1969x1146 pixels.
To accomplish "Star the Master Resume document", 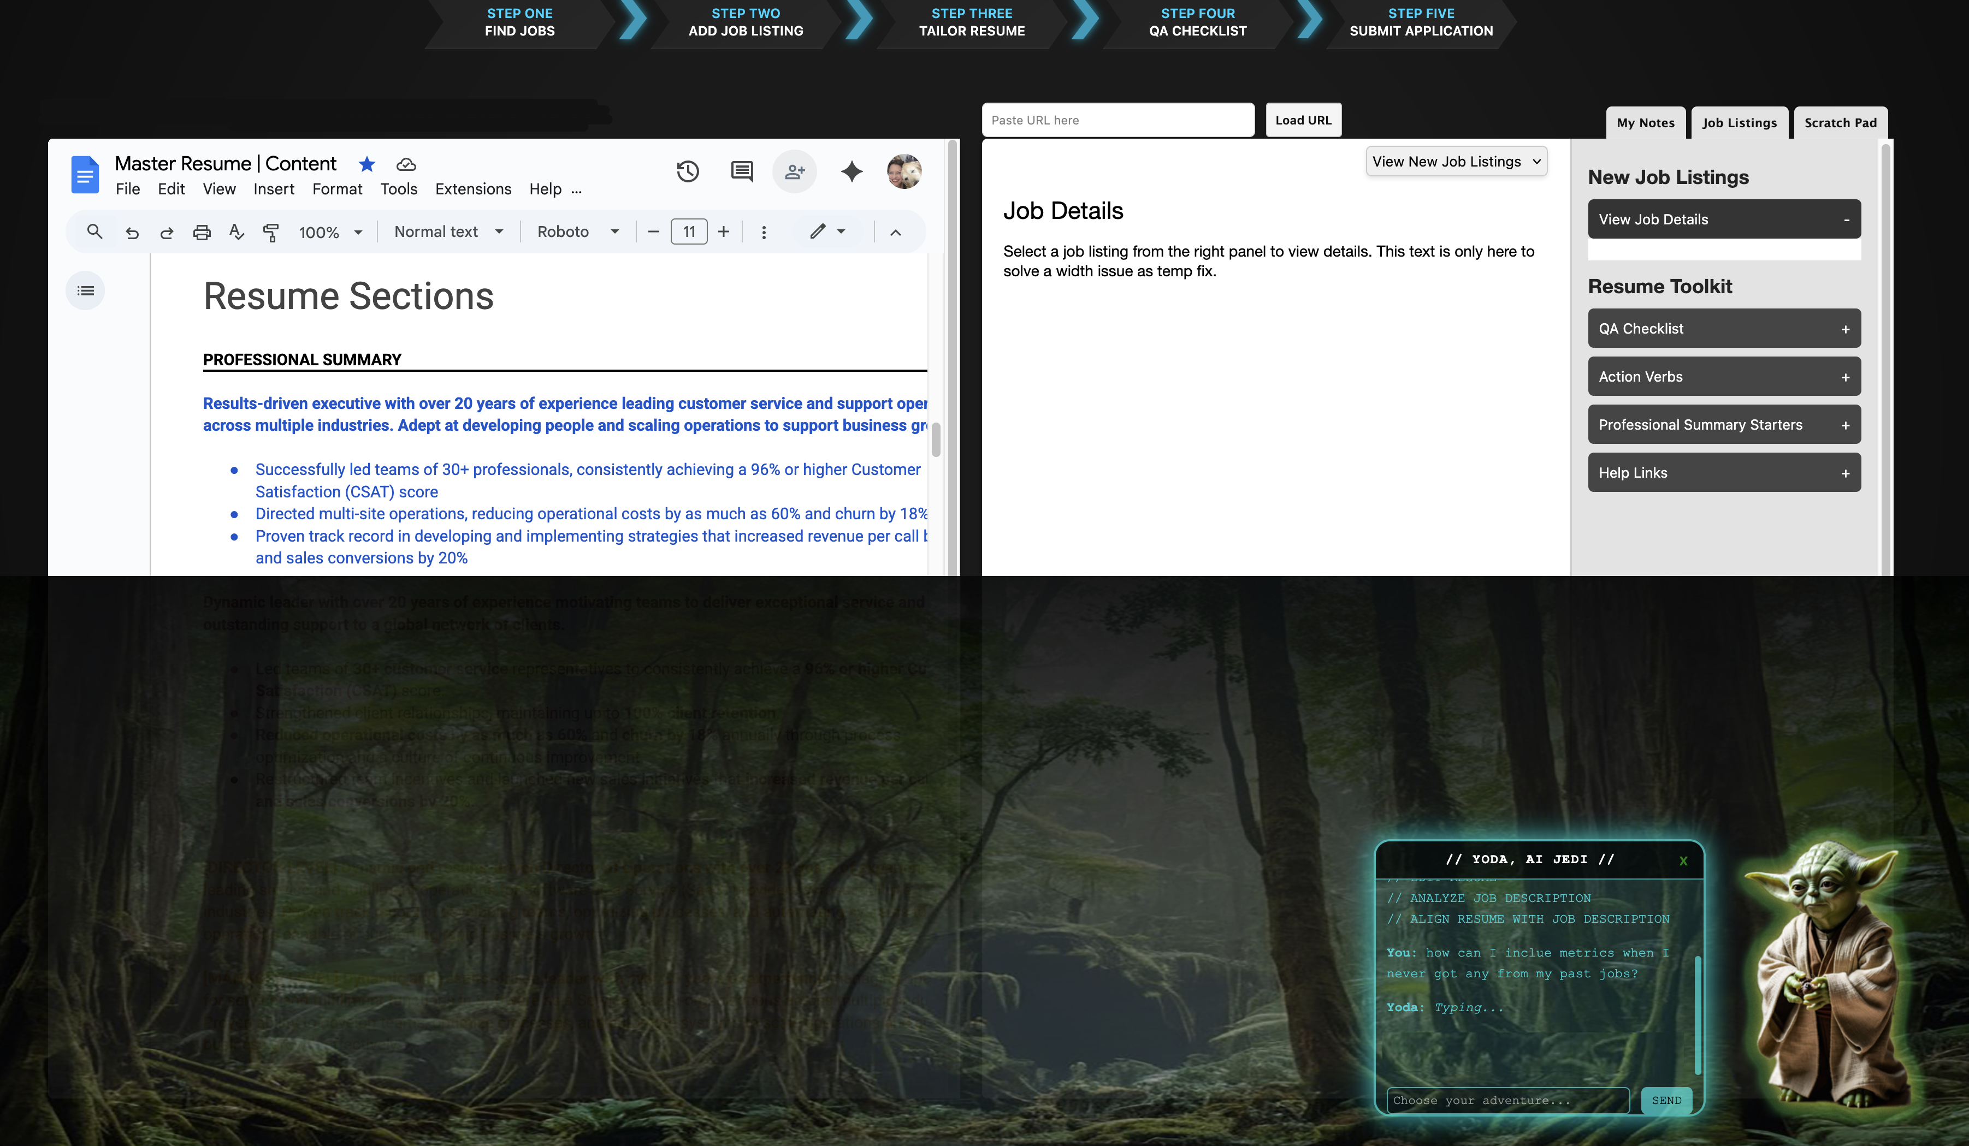I will (x=366, y=164).
